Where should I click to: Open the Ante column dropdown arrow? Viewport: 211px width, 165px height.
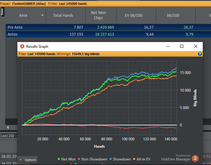pos(42,15)
